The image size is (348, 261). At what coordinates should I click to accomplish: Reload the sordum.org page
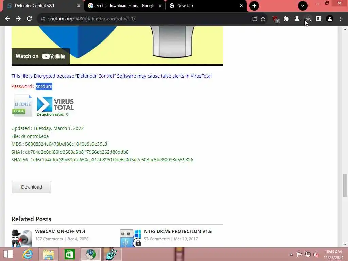pyautogui.click(x=29, y=19)
